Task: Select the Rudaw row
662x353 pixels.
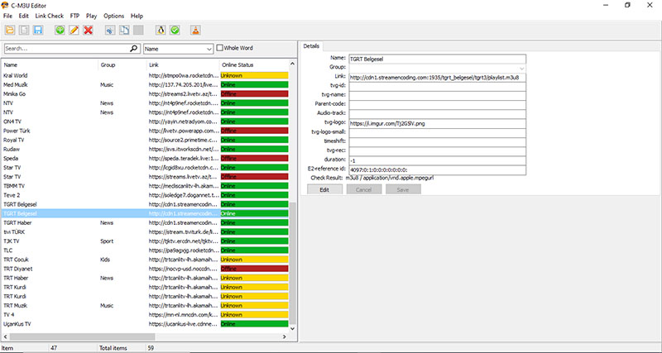Action: pos(146,150)
